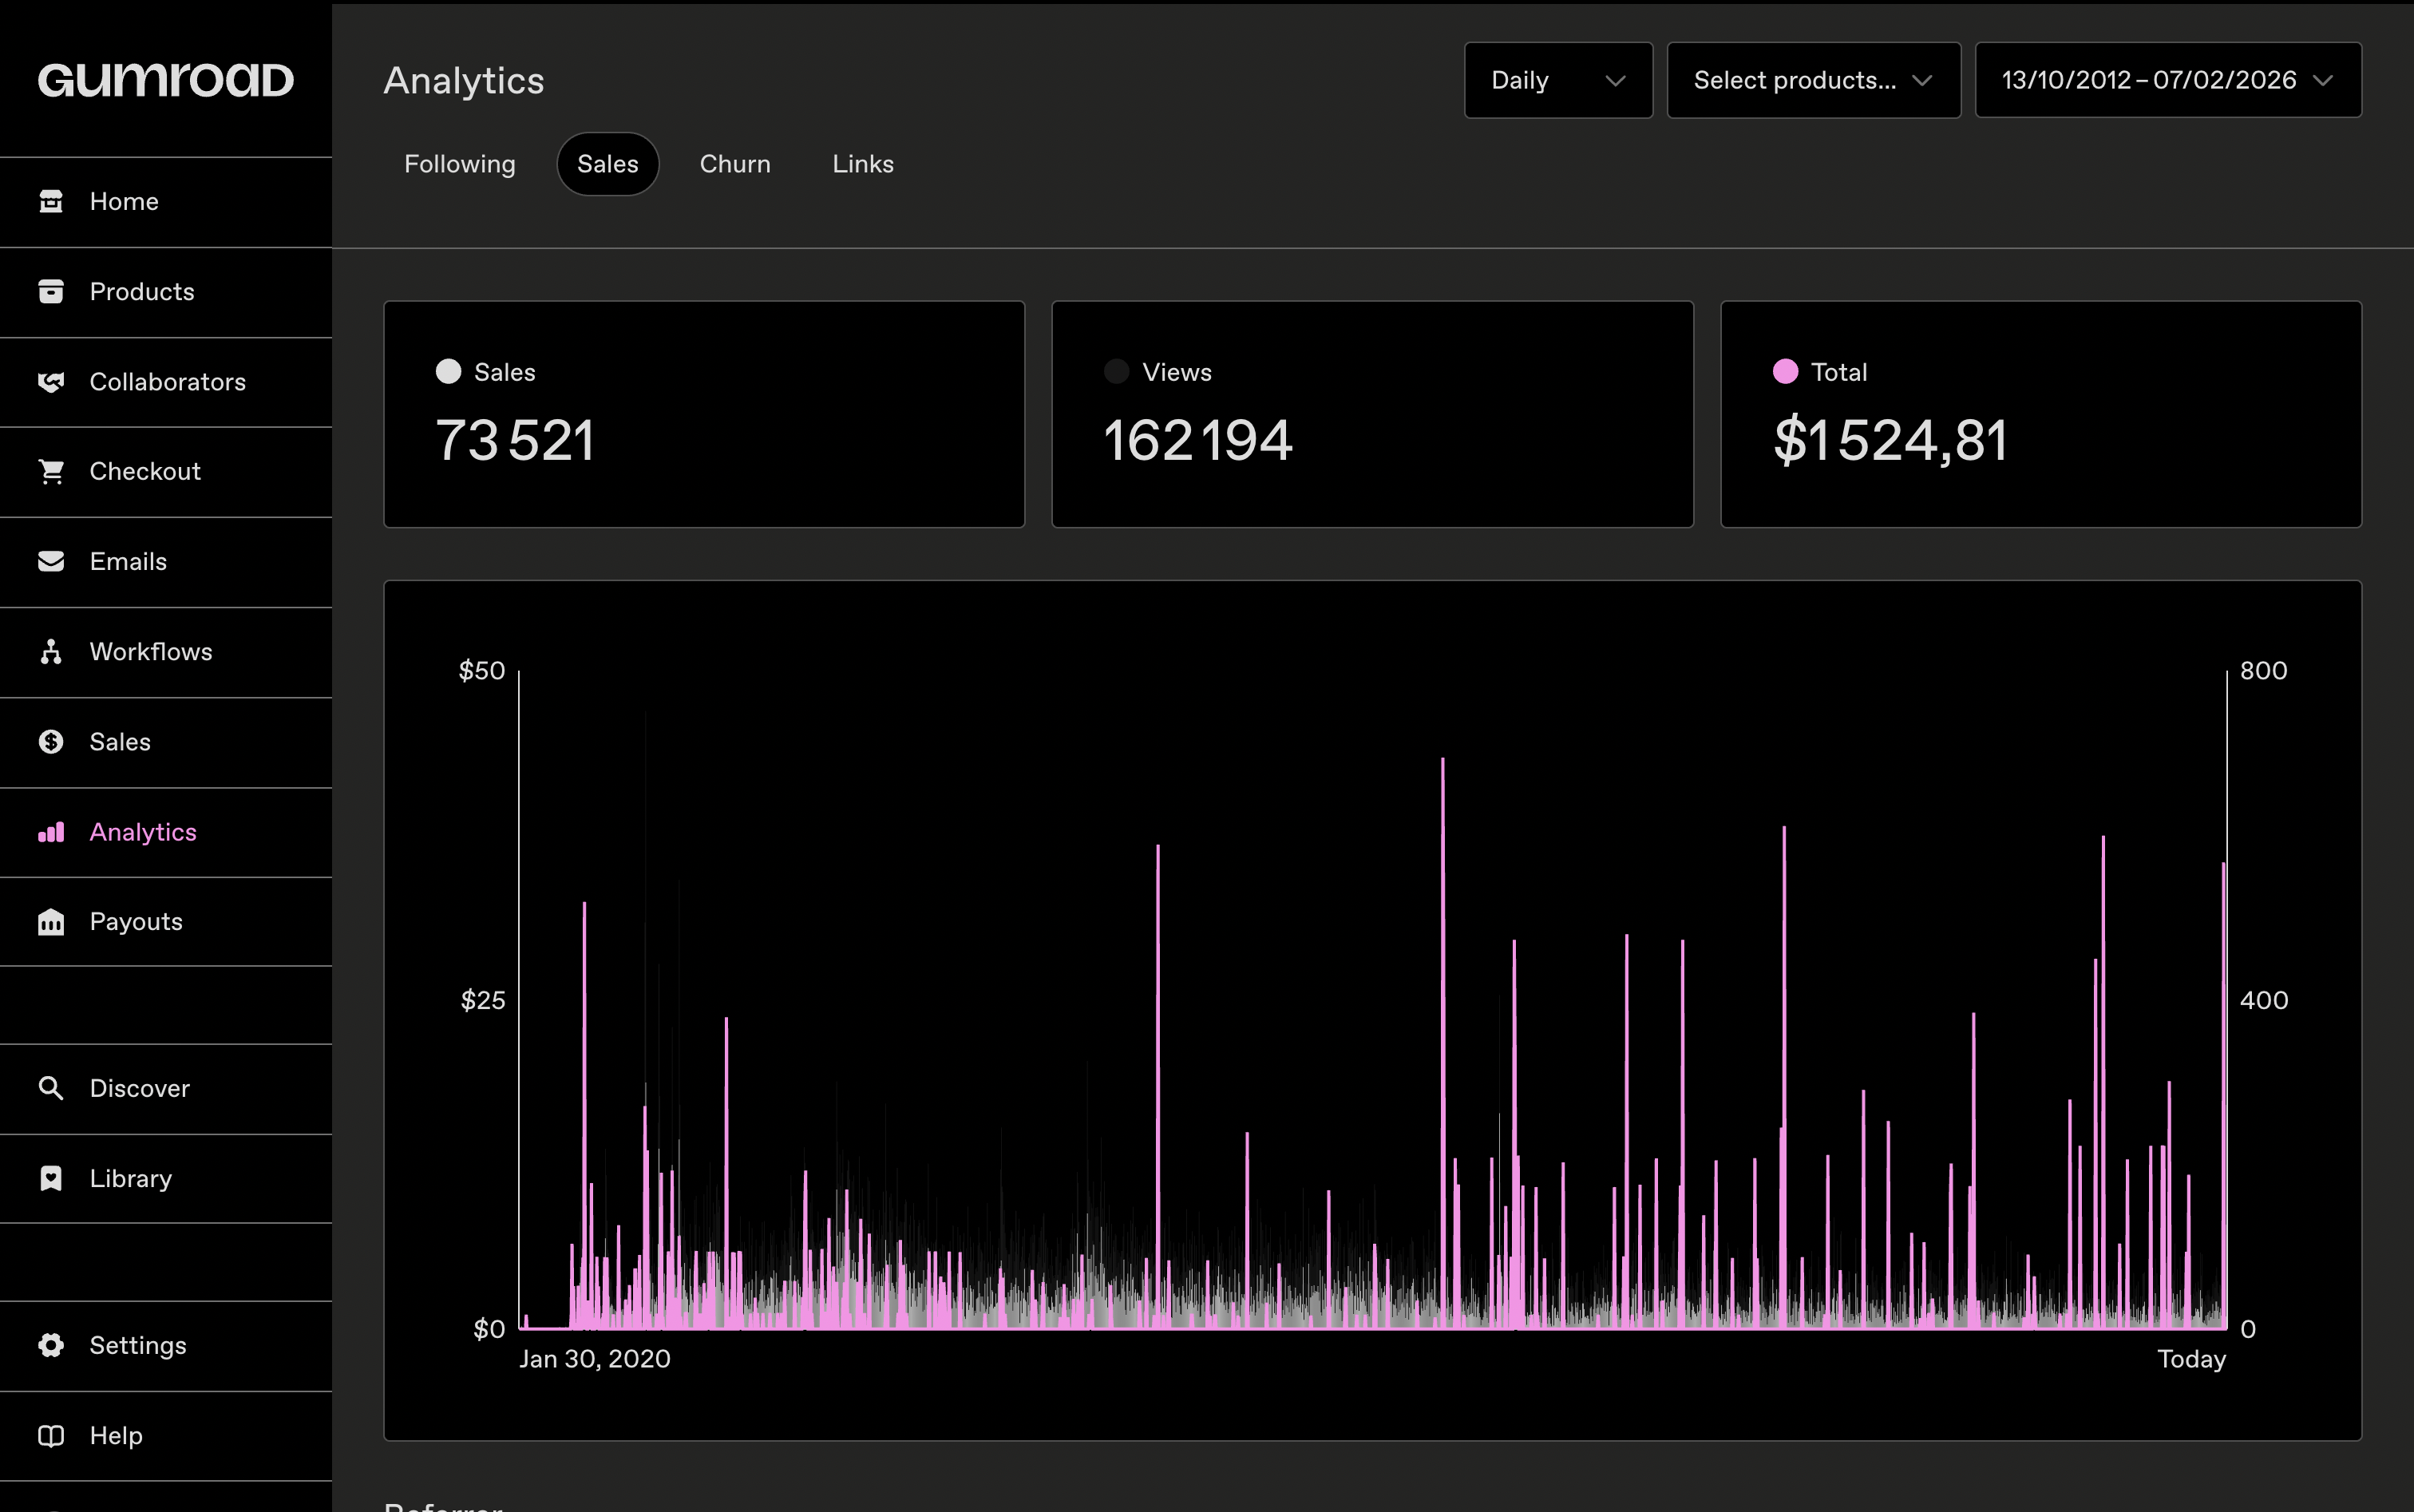Switch to the Churn tab
This screenshot has width=2414, height=1512.
[735, 164]
